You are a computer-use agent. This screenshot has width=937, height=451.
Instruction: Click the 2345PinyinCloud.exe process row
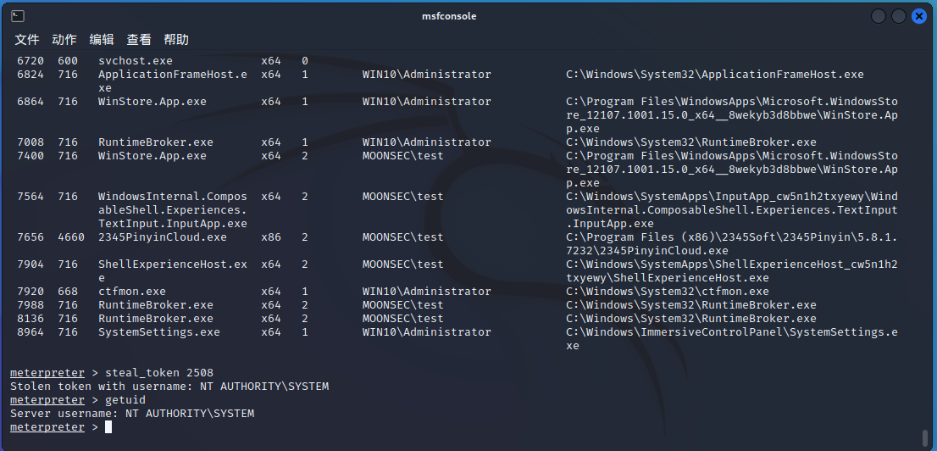[454, 243]
